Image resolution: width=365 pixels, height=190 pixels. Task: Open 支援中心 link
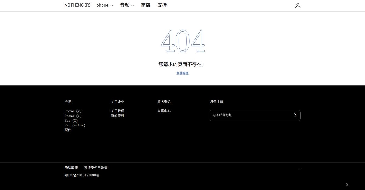(164, 111)
